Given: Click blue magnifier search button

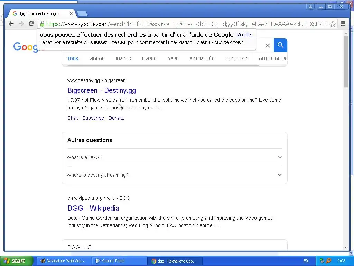Looking at the screenshot, I should 280,45.
